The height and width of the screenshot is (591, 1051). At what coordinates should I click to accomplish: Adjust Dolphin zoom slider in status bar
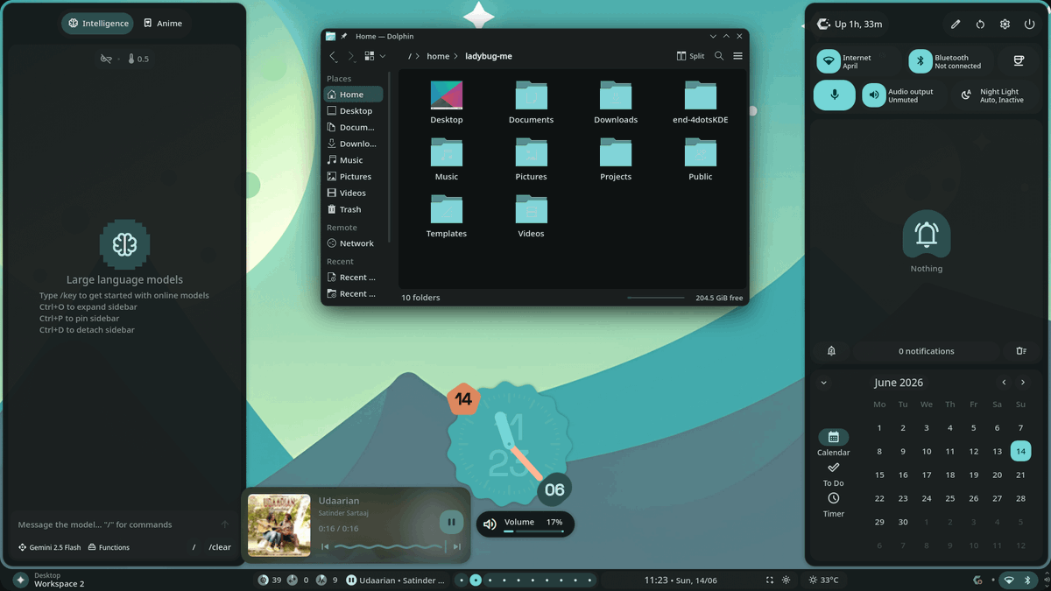pos(656,298)
